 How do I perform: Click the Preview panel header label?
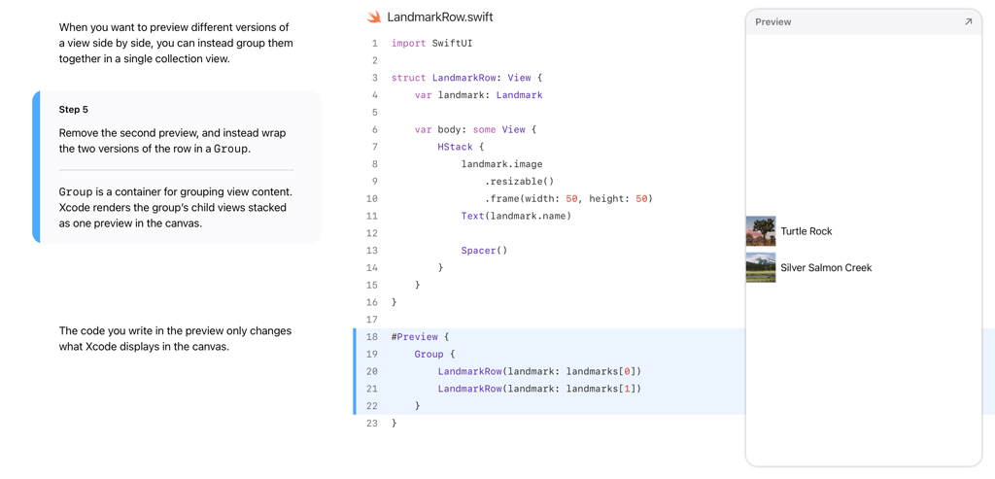[773, 21]
